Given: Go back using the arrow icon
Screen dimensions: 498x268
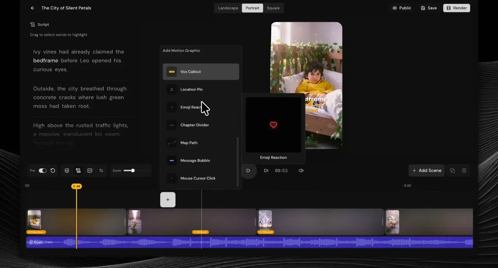Looking at the screenshot, I should point(33,8).
